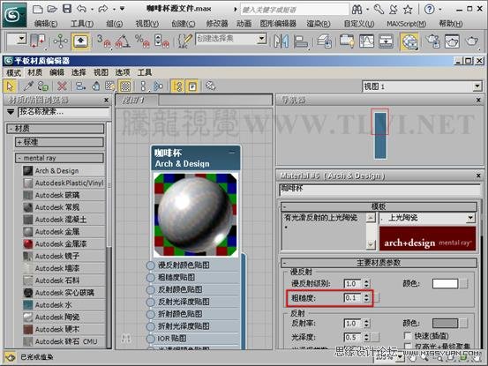The image size is (488, 366).
Task: Click the Undo arrow icon
Action: (81, 9)
